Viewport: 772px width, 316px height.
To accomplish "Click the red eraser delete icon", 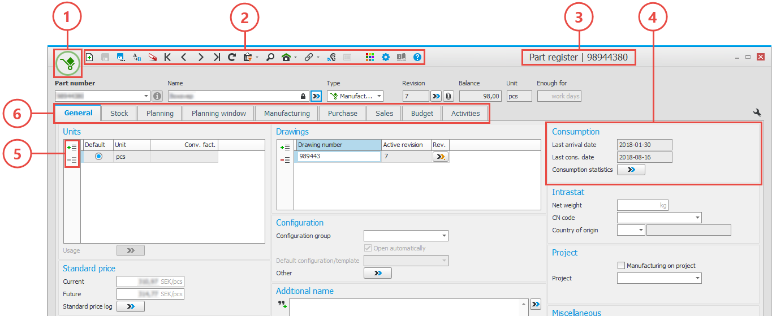I will 153,57.
